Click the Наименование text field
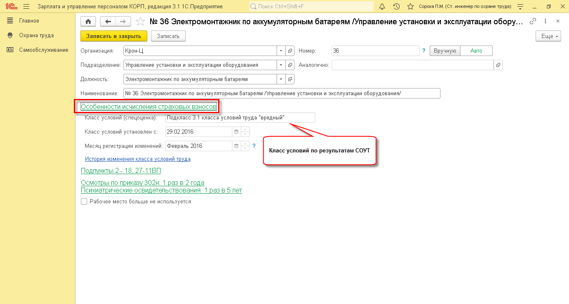The image size is (569, 304). click(282, 93)
